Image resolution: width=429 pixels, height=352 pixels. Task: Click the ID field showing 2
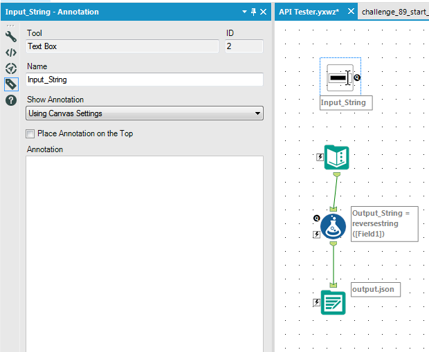[244, 46]
